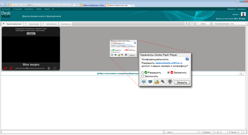This screenshot has width=248, height=135.
Task: Click the reset votes icon at bottom right
Action: pos(244,132)
